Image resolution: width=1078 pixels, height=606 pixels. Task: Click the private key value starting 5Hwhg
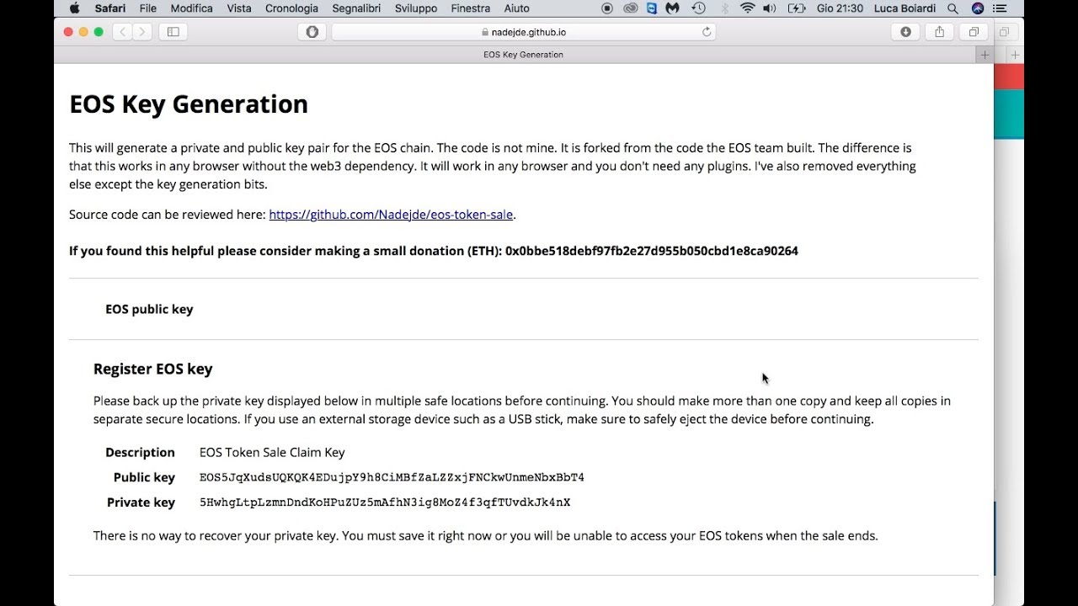(385, 502)
